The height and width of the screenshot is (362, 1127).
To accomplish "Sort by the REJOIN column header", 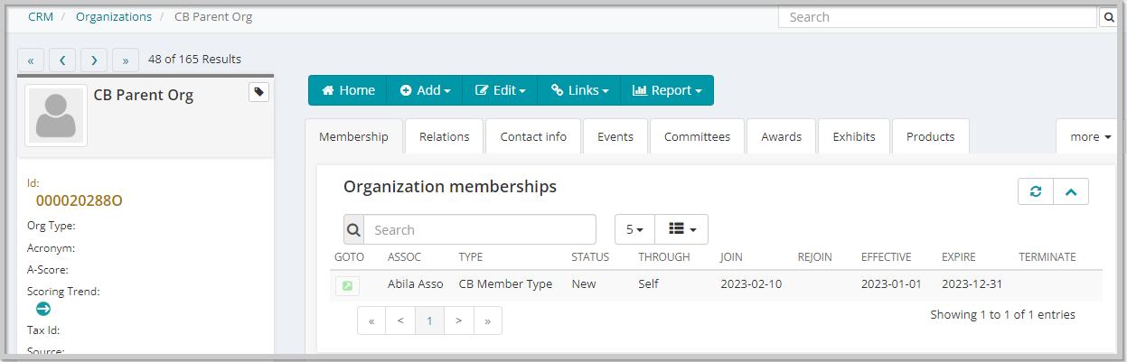I will 814,257.
